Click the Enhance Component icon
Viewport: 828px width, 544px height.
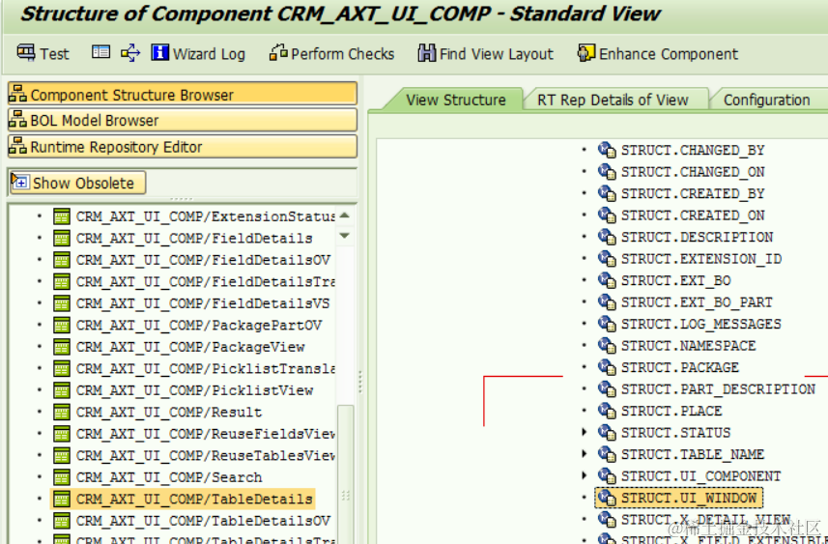[x=586, y=53]
